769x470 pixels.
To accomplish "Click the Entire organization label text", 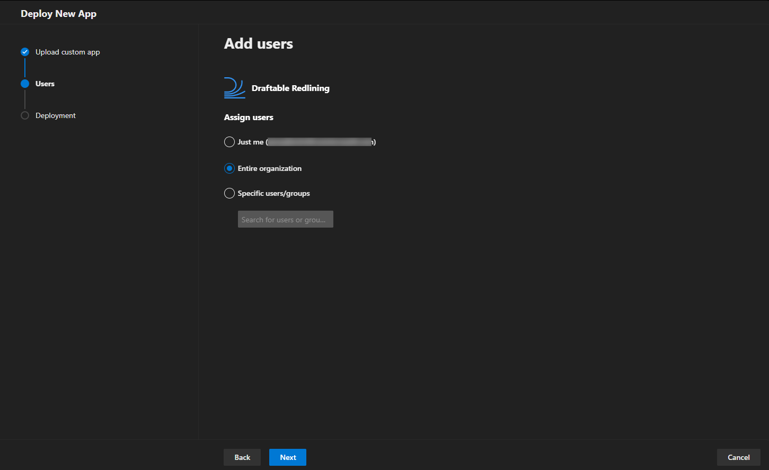I will pos(270,168).
